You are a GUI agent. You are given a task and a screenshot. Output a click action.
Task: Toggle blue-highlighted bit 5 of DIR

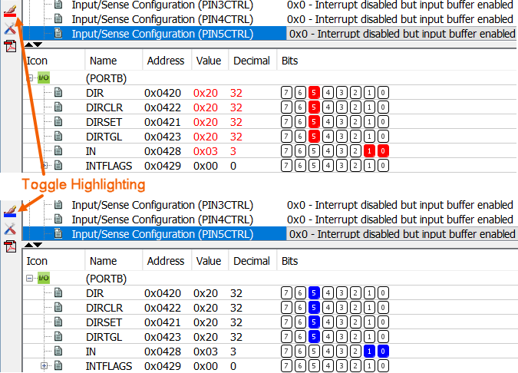point(314,292)
